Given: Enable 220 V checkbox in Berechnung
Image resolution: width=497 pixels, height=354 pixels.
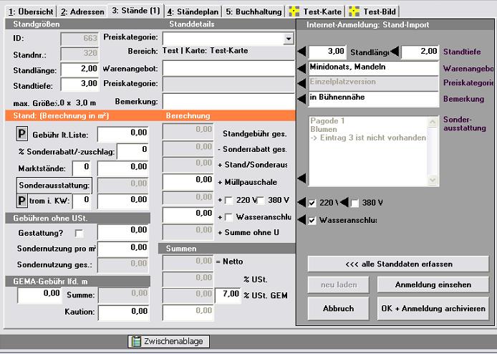Looking at the screenshot, I should pos(228,201).
